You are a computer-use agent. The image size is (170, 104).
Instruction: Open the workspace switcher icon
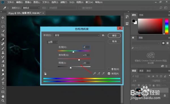coord(166,8)
